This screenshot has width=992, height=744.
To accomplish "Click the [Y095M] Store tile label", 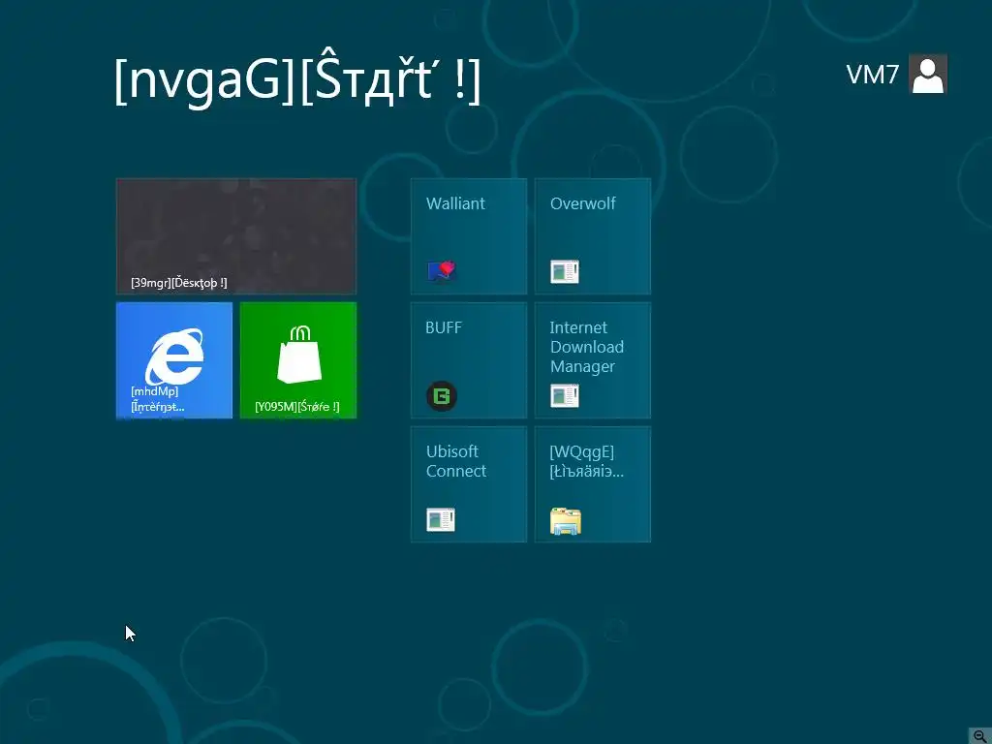I will [297, 406].
